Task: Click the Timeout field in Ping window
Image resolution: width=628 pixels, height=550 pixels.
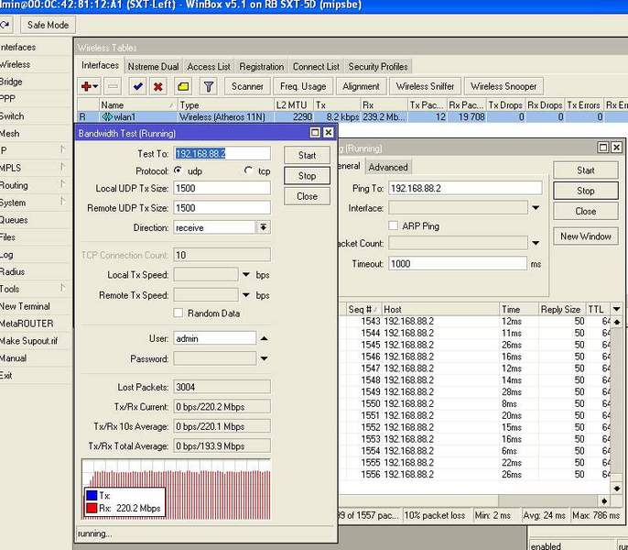Action: pyautogui.click(x=458, y=264)
